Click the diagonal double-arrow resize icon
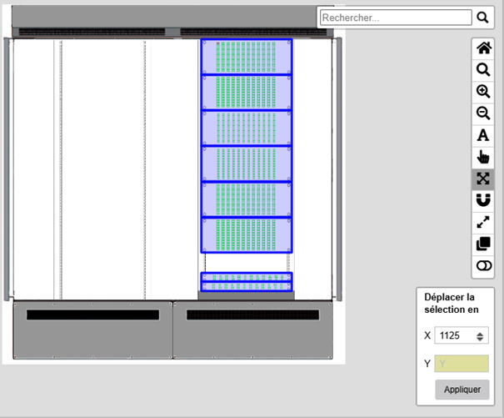Image resolution: width=504 pixels, height=418 pixels. (x=483, y=222)
